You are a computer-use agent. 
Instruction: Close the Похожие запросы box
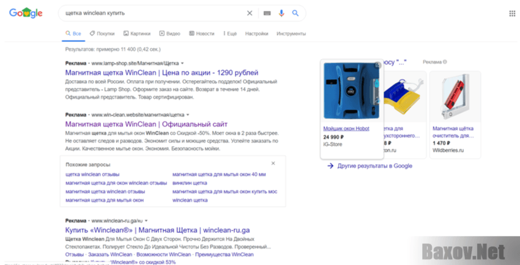tap(273, 163)
